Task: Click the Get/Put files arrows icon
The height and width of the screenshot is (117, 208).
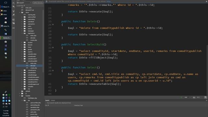Action: [14, 6]
